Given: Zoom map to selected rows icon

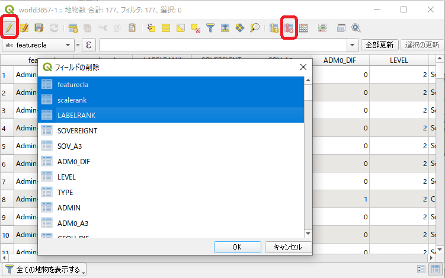Looking at the screenshot, I should tap(255, 28).
